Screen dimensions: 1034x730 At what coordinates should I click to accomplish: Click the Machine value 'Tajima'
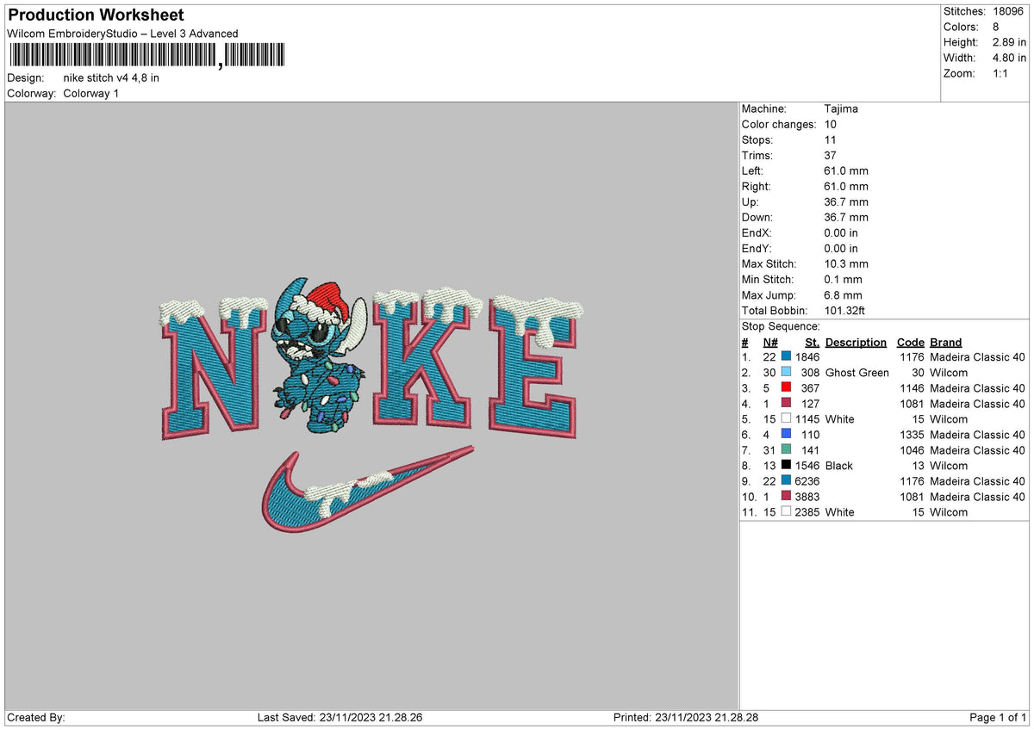pyautogui.click(x=841, y=109)
